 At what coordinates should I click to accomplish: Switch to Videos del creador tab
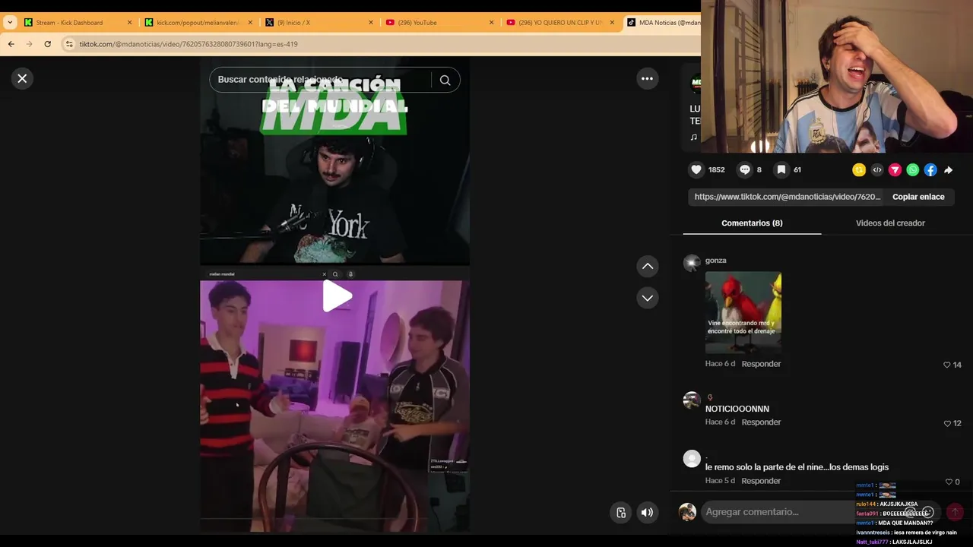tap(890, 223)
